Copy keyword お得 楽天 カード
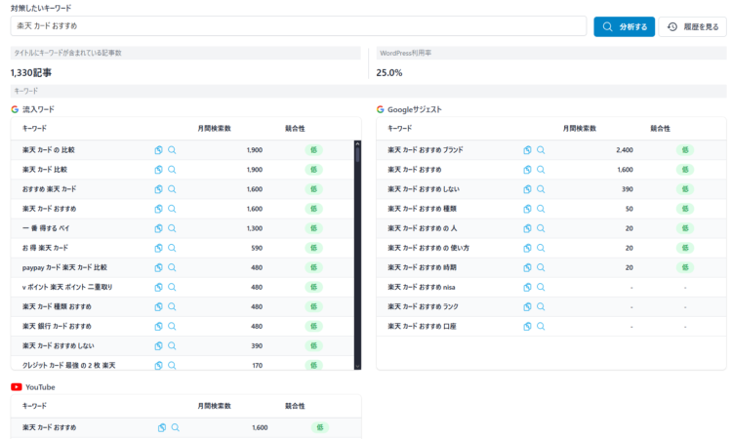Viewport: 732px width, 439px height. pyautogui.click(x=159, y=248)
